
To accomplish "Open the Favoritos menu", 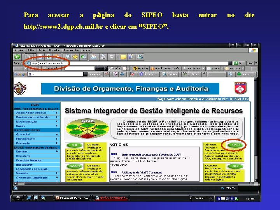I will (x=54, y=51).
